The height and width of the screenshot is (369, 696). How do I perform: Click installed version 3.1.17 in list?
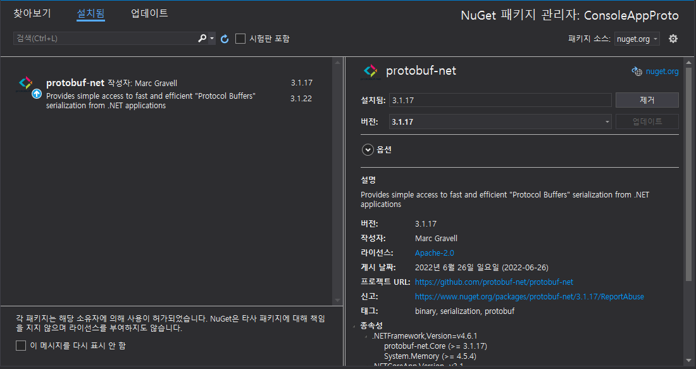301,82
